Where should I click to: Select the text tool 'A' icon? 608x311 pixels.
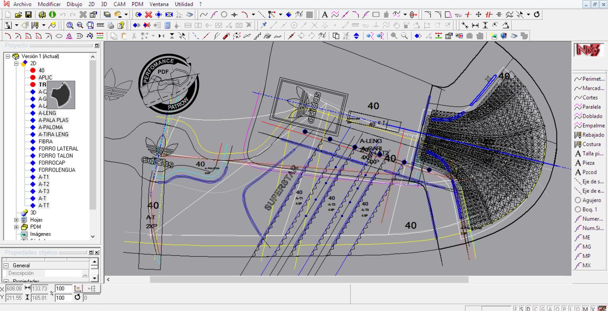pyautogui.click(x=325, y=15)
